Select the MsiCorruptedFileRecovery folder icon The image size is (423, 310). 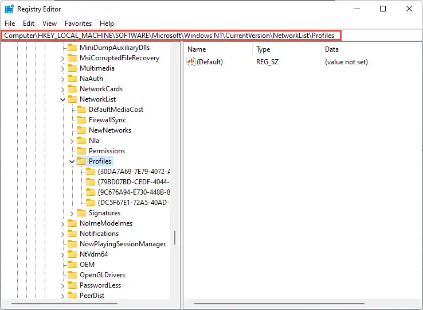pyautogui.click(x=72, y=58)
